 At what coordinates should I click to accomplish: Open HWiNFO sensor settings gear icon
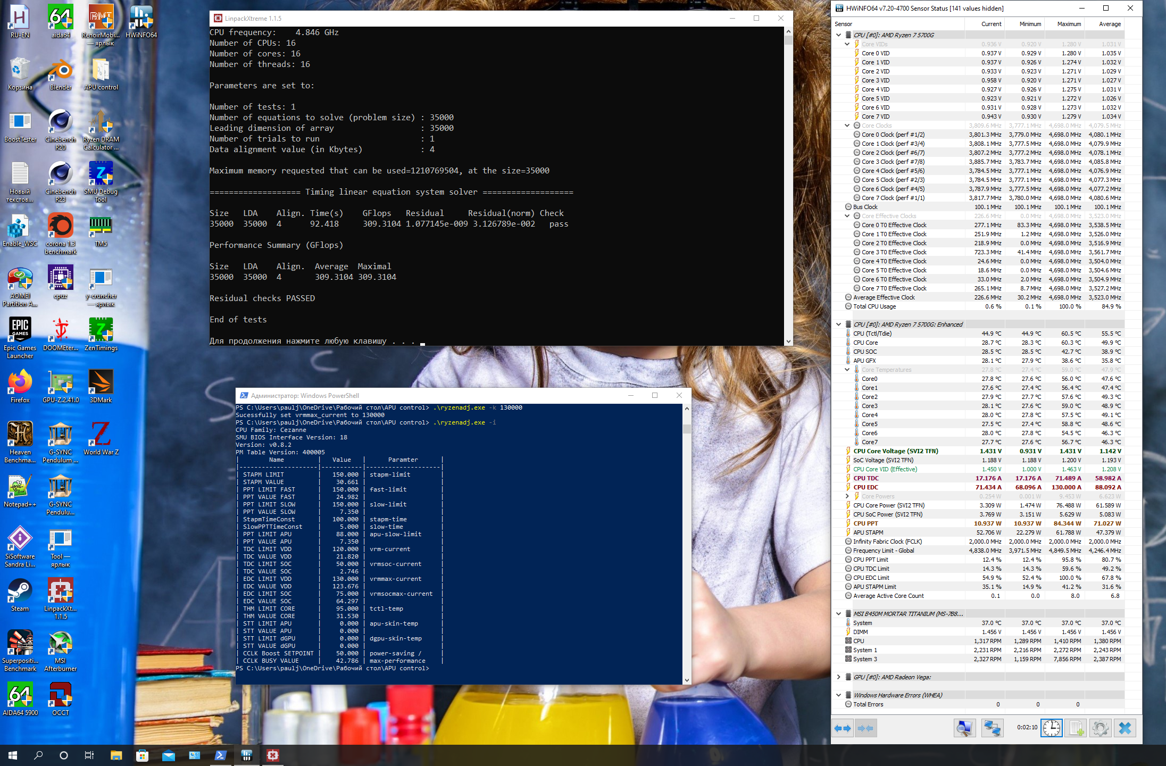1100,728
